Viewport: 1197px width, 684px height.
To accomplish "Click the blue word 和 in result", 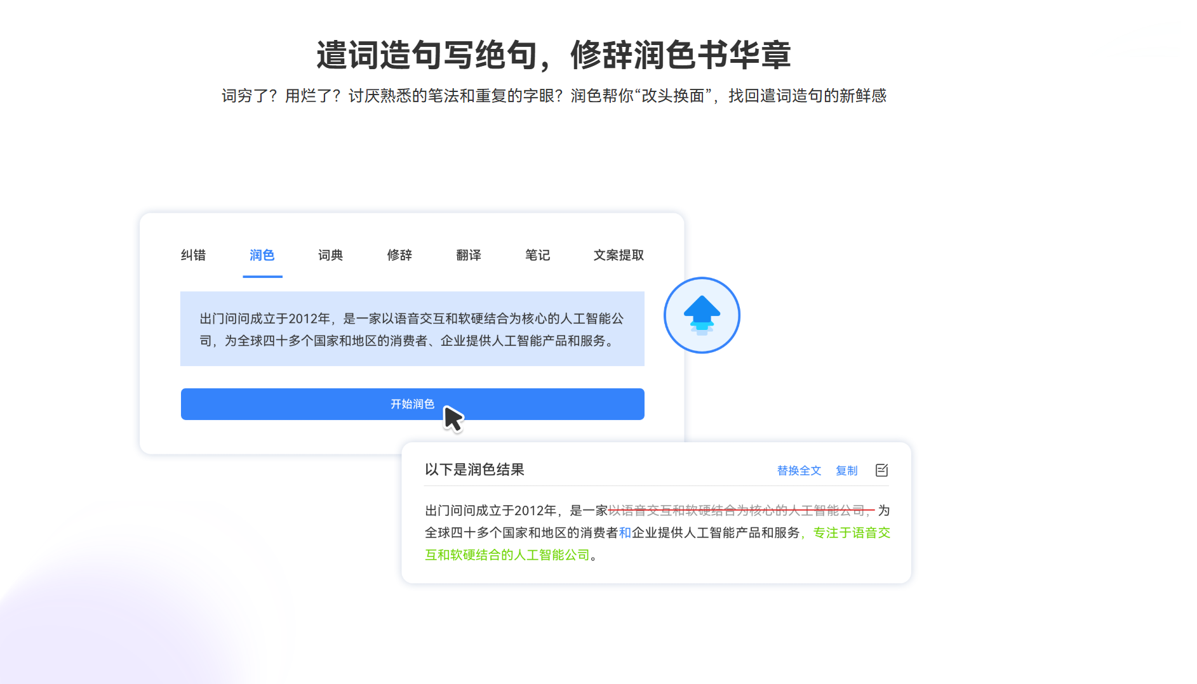I will [x=625, y=533].
